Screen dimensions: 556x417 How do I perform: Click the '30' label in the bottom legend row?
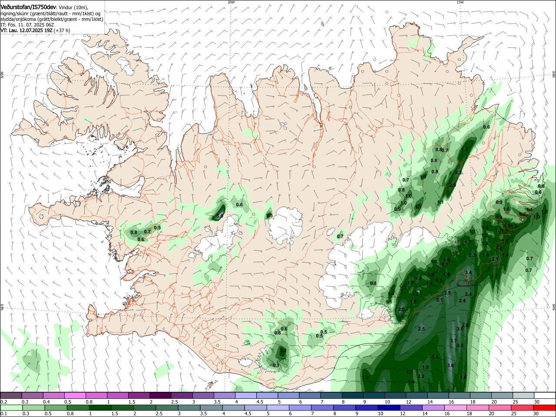click(535, 414)
